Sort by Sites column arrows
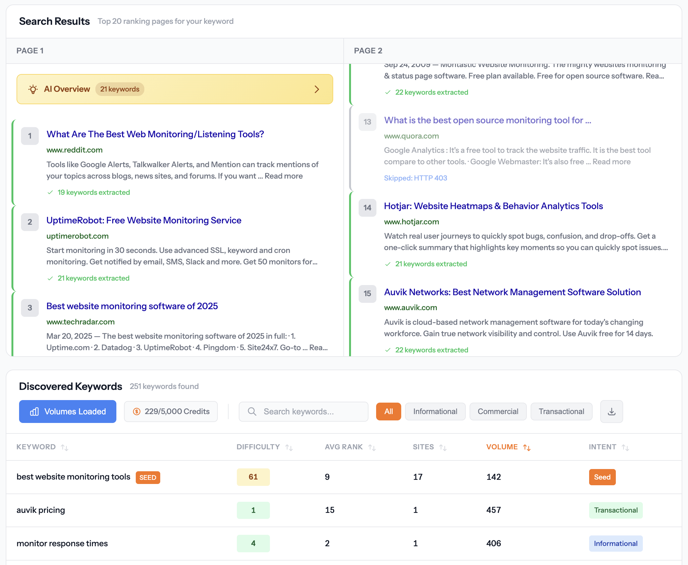Screen dimensions: 688x565 [x=443, y=447]
